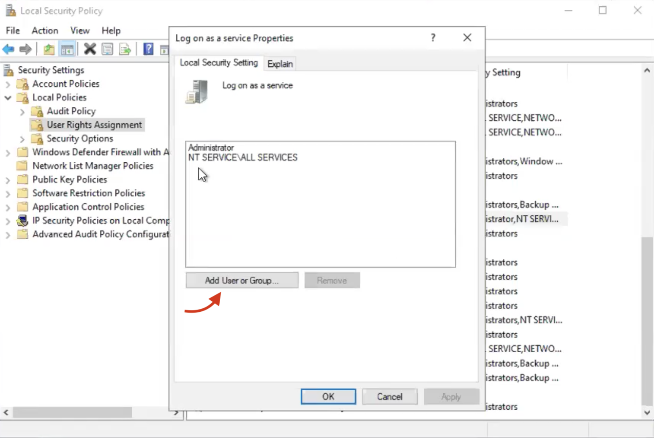654x438 pixels.
Task: Click the Export List toolbar icon
Action: (x=125, y=49)
